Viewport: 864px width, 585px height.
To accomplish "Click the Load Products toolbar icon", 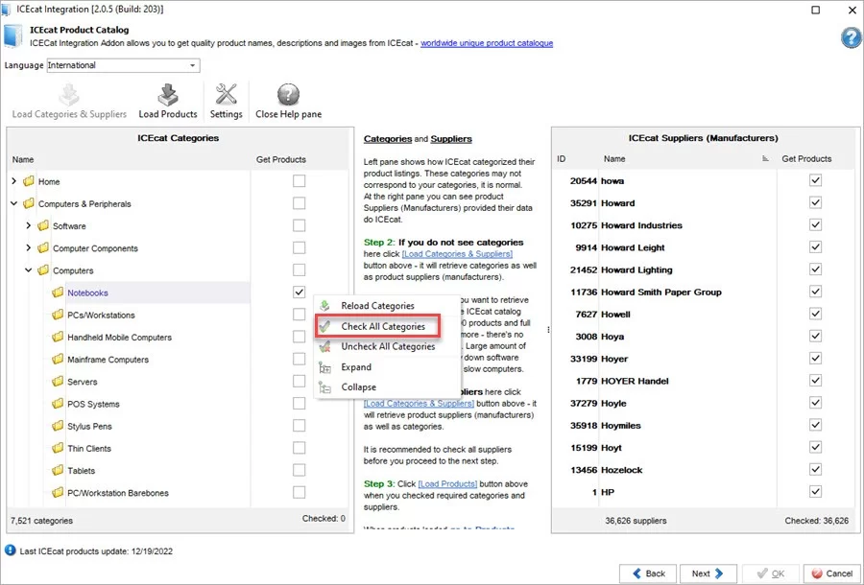I will pos(168,95).
